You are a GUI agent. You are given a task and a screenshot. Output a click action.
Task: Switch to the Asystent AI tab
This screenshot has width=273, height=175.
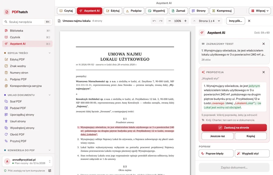tap(89, 11)
